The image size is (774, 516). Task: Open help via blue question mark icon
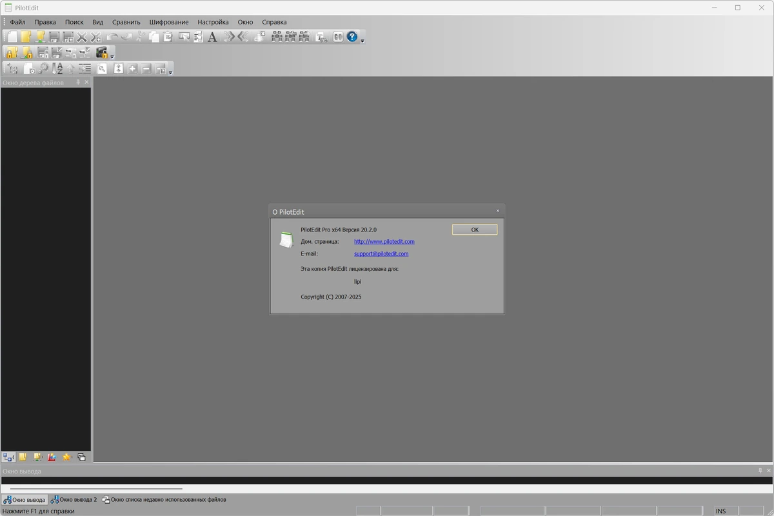[x=352, y=37]
